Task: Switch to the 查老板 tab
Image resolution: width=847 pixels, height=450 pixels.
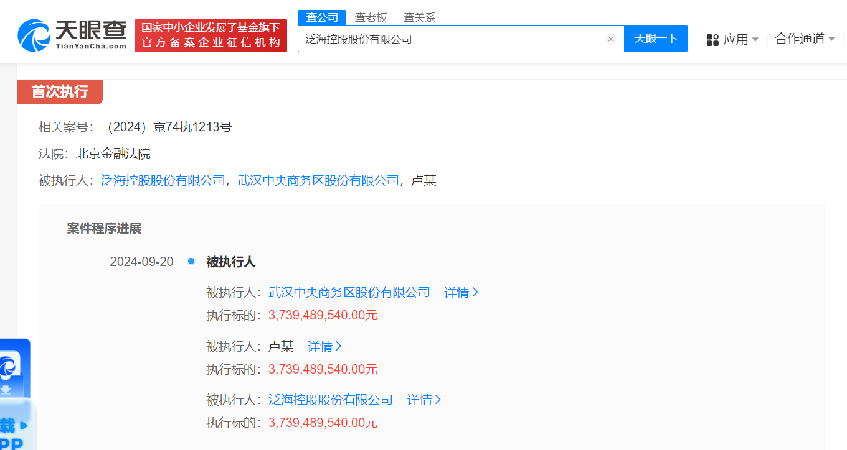Action: click(x=371, y=17)
